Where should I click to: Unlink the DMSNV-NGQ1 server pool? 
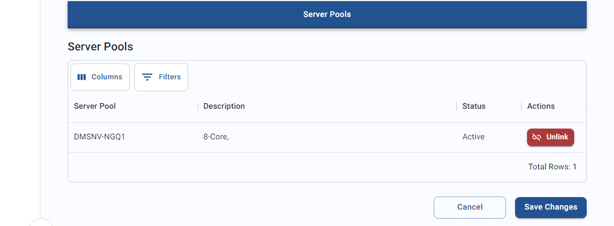tap(550, 138)
